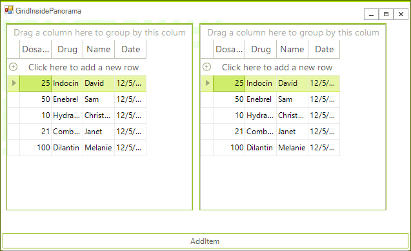The image size is (411, 251).
Task: Click the group panel of the left grid
Action: pyautogui.click(x=99, y=32)
